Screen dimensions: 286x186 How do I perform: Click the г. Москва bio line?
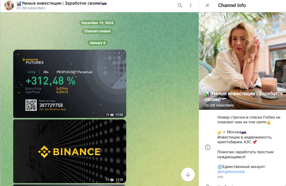[x=232, y=132]
